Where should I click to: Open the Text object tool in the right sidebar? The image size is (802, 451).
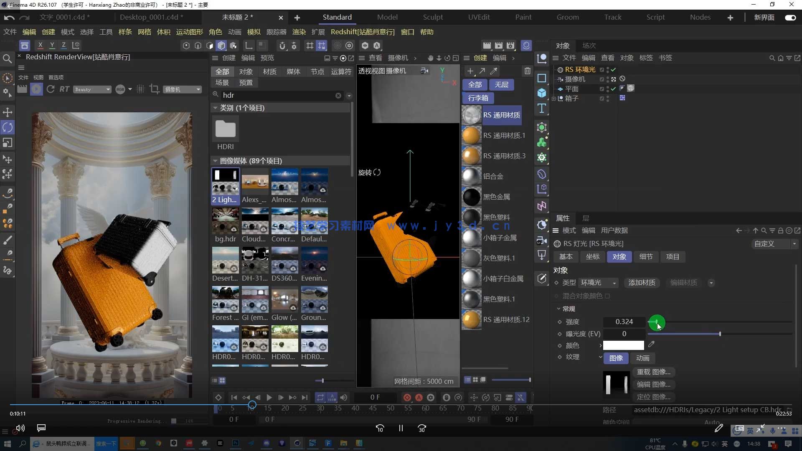542,108
